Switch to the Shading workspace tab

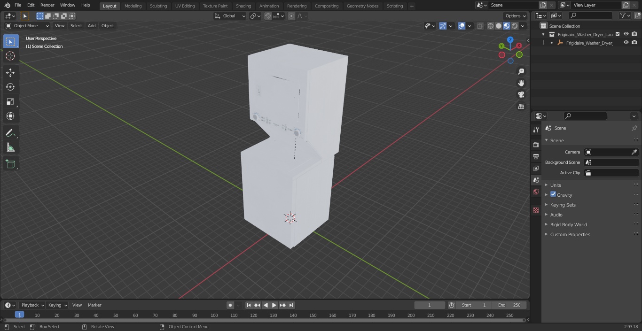click(x=243, y=6)
